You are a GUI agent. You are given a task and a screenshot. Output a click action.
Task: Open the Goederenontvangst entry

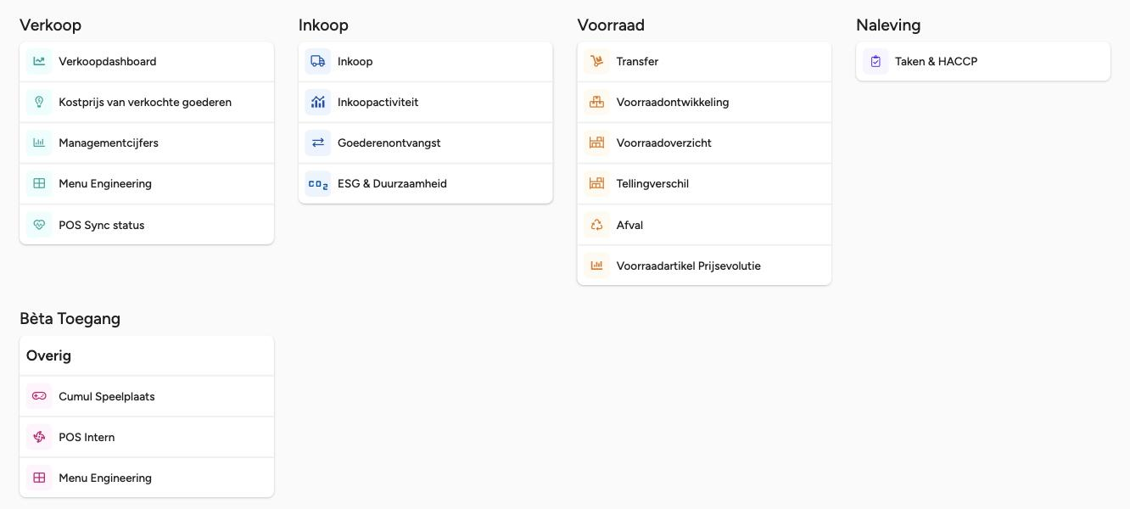(x=426, y=143)
